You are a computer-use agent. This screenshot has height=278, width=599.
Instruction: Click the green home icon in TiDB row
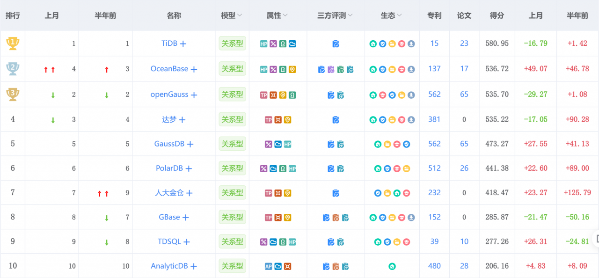(373, 44)
